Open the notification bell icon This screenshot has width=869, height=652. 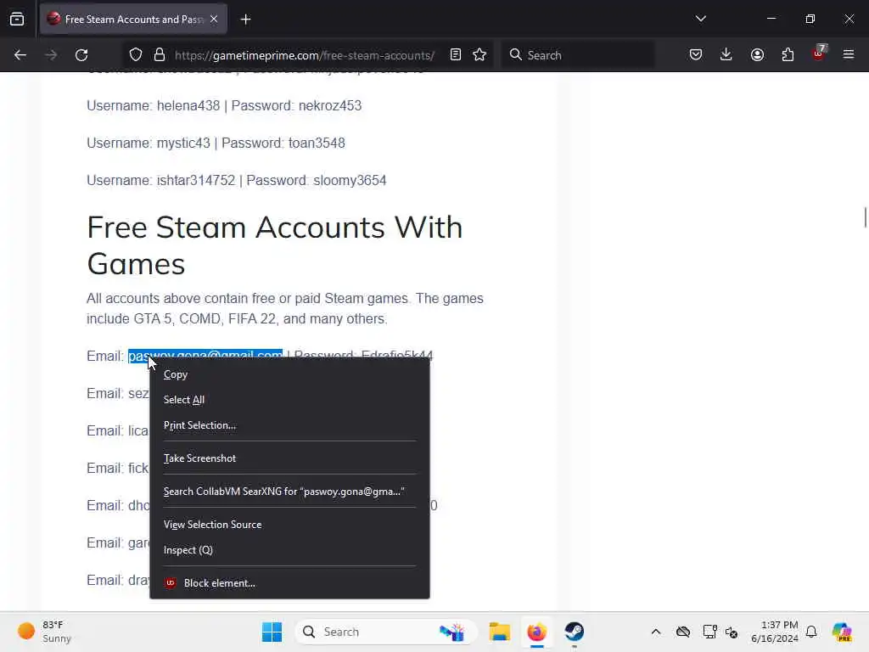click(x=811, y=632)
